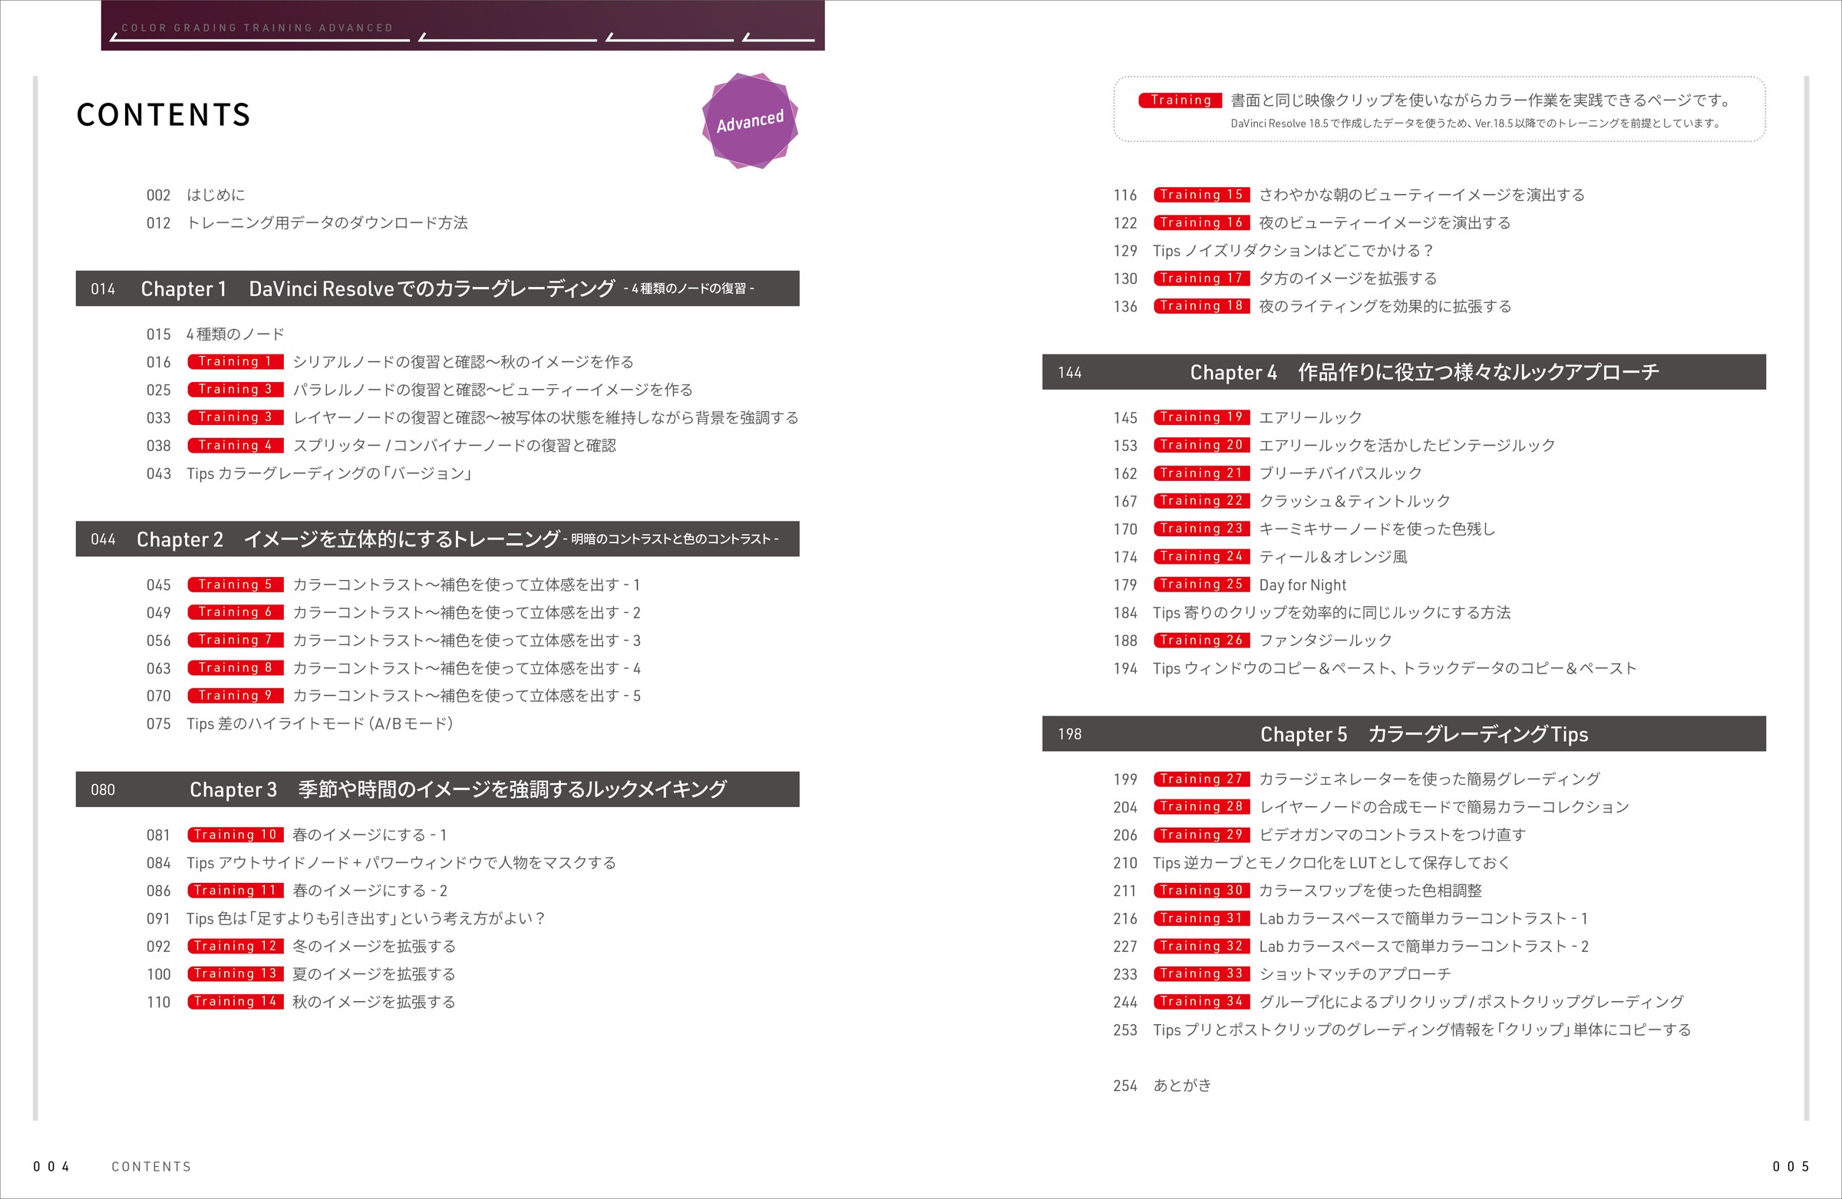This screenshot has width=1842, height=1199.
Task: Click the Chapter 2 heading bar
Action: coord(437,539)
